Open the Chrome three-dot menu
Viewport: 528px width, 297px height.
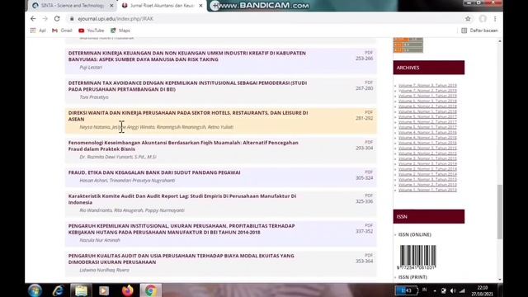(x=495, y=19)
